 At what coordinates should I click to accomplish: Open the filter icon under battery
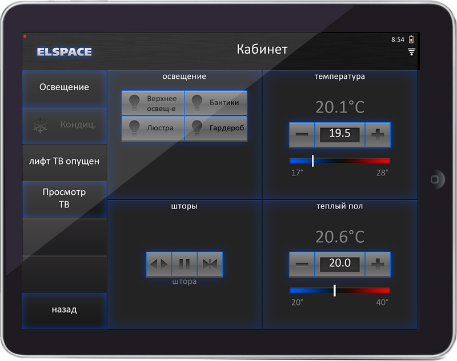click(411, 52)
